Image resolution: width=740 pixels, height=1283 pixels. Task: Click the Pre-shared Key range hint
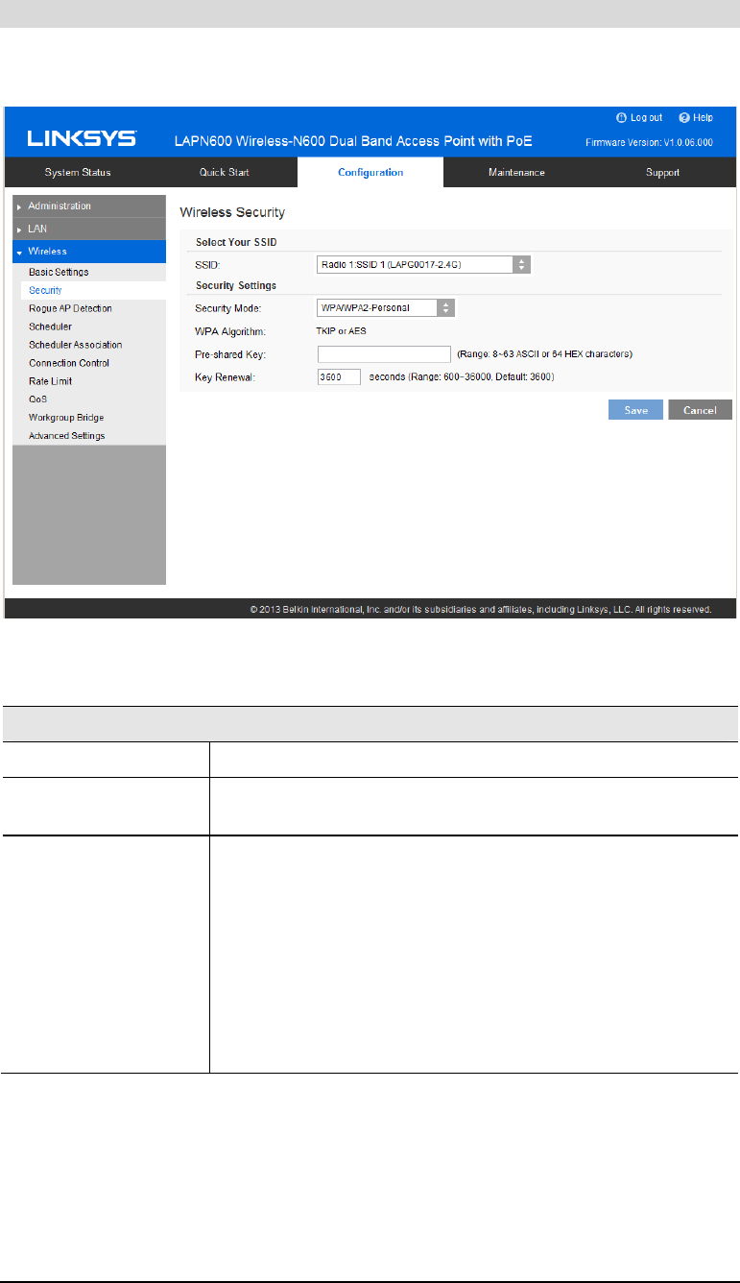pos(544,354)
